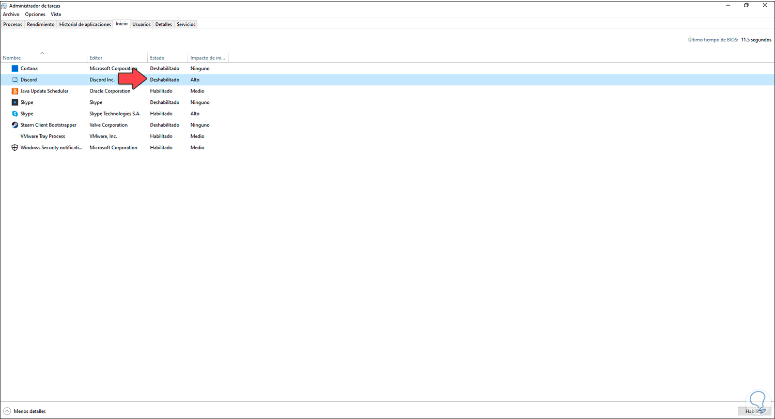
Task: Open the Opciones menu
Action: [35, 14]
